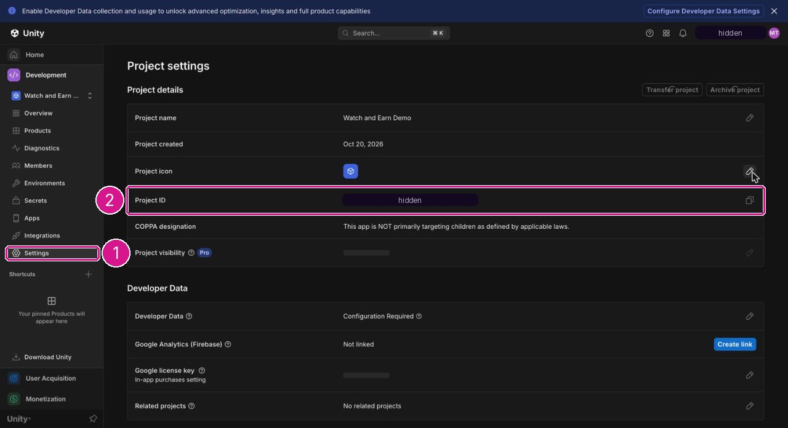Edit Related projects with pencil icon
The width and height of the screenshot is (788, 428).
(x=749, y=406)
